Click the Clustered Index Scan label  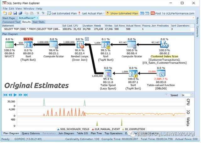point(164,57)
